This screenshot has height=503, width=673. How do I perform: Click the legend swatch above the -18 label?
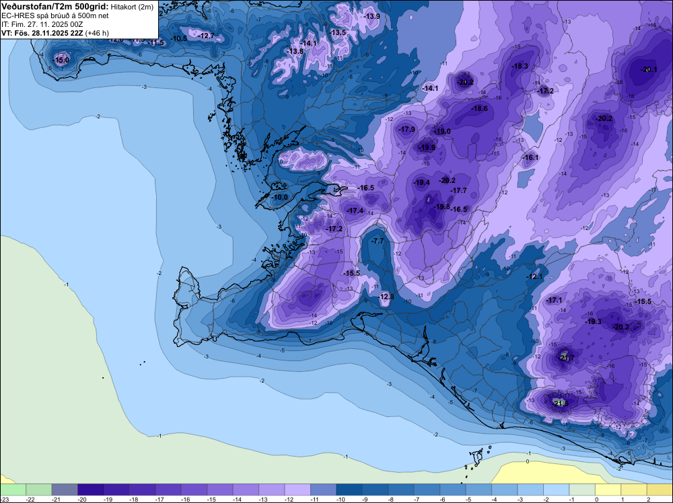tap(142, 490)
